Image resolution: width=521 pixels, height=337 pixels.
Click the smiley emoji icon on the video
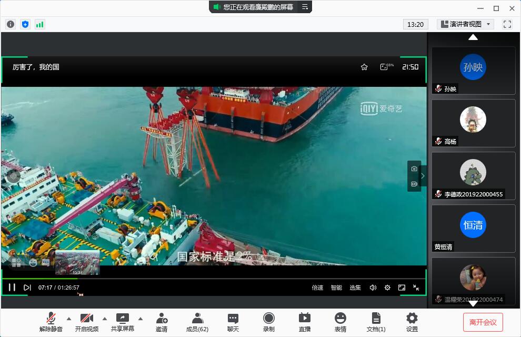coord(33,263)
